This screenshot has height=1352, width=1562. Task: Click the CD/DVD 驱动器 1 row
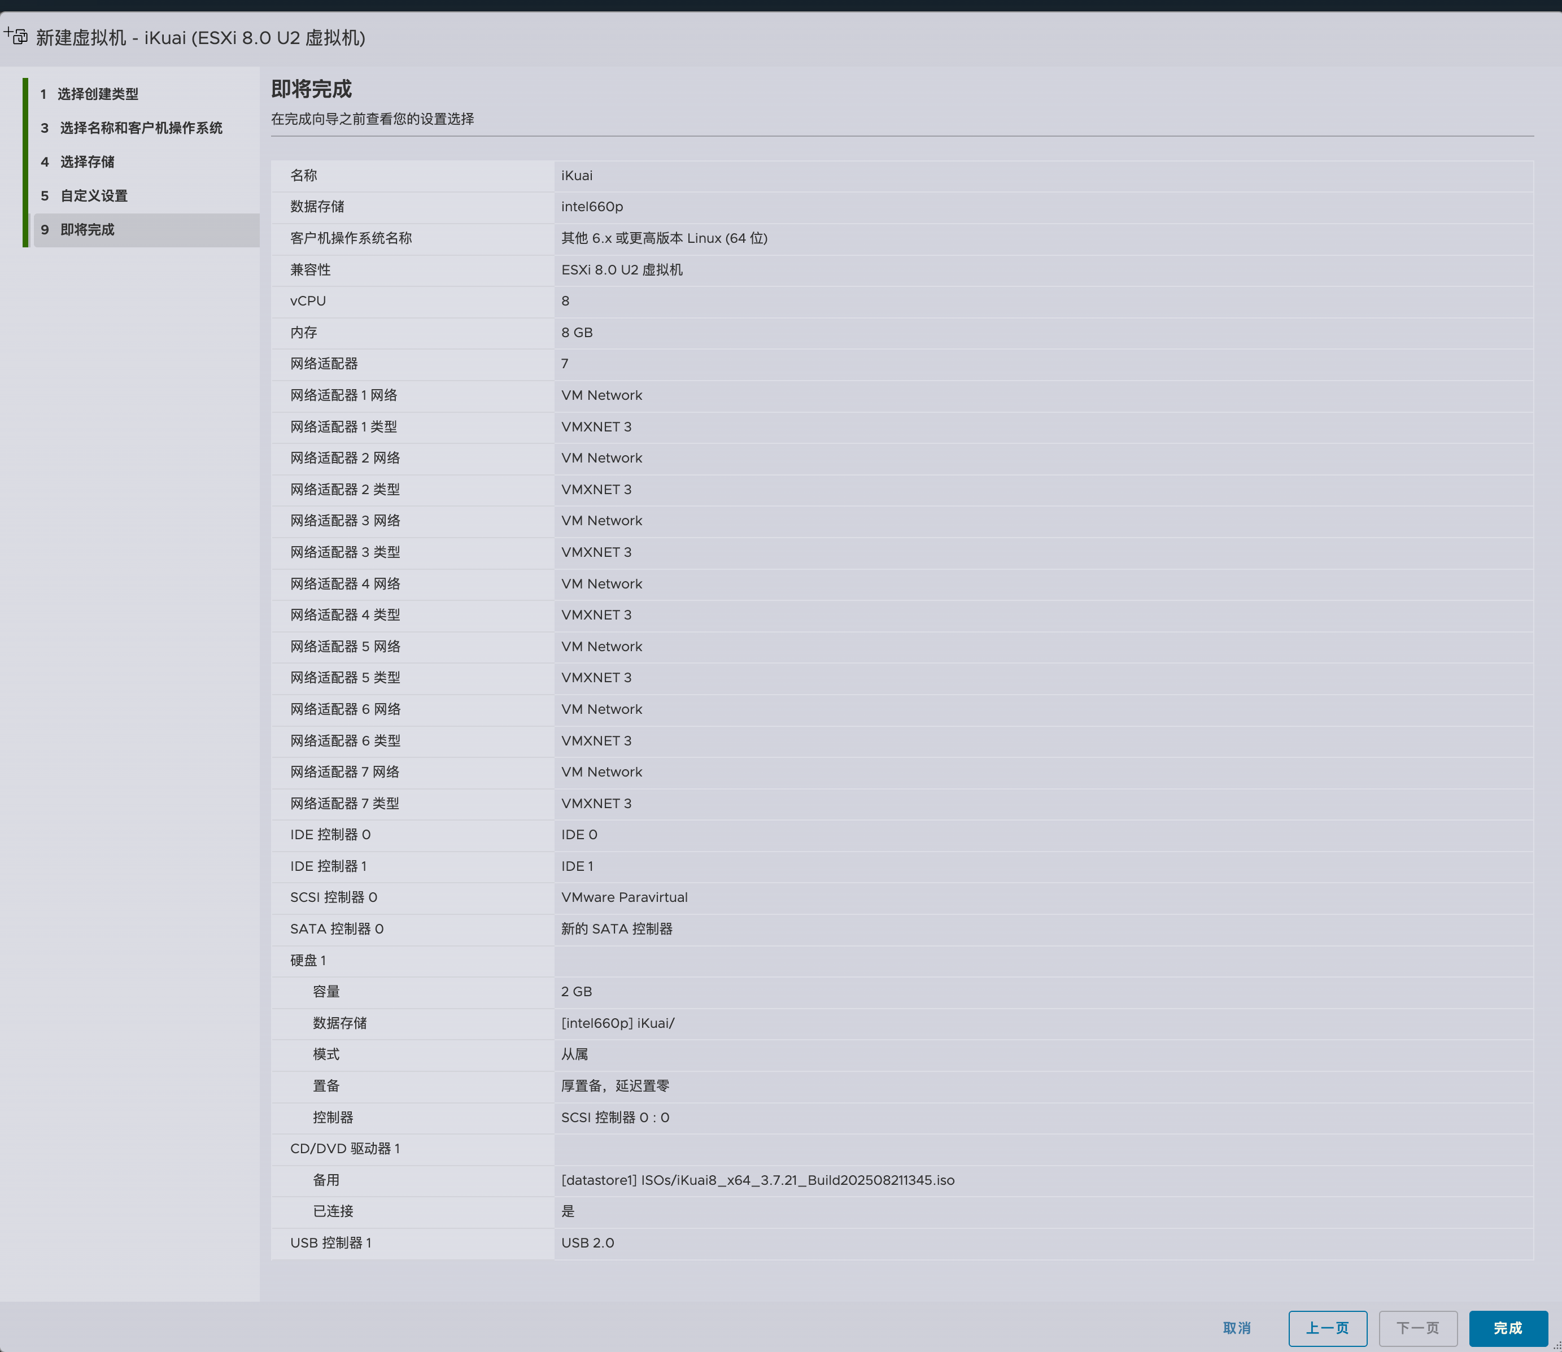click(x=344, y=1148)
